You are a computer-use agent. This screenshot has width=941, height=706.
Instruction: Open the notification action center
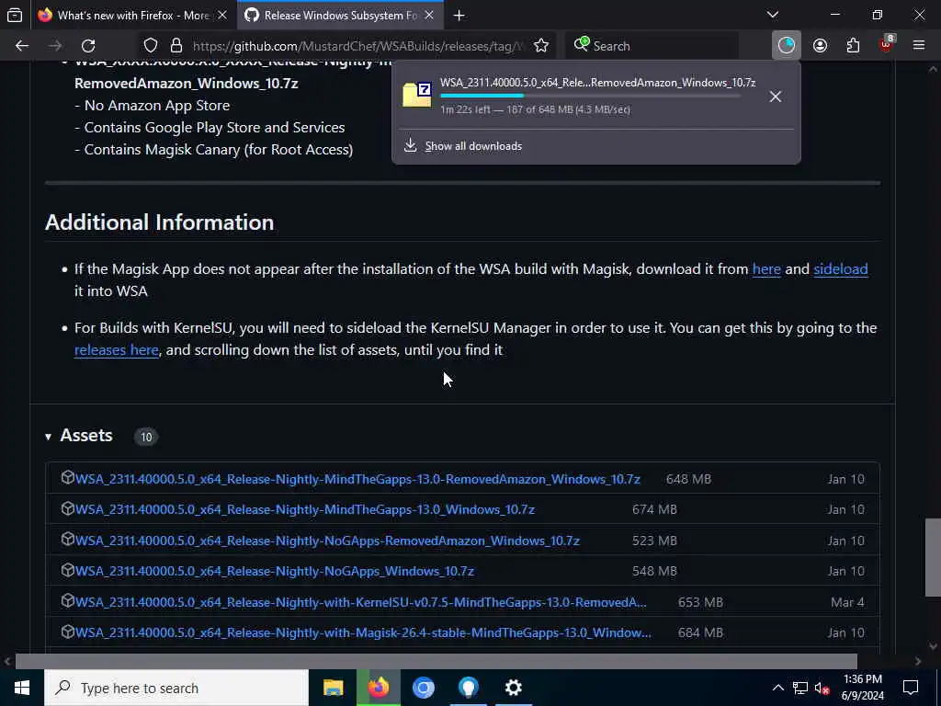point(911,688)
